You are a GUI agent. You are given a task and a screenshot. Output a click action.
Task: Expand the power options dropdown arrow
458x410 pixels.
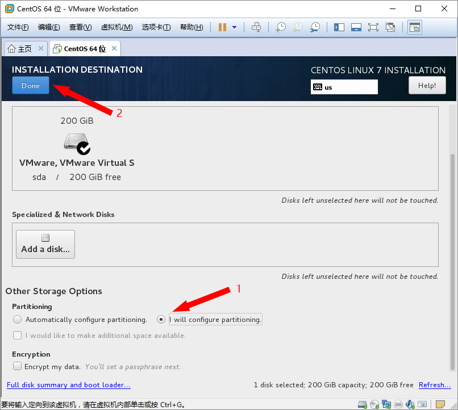[234, 27]
